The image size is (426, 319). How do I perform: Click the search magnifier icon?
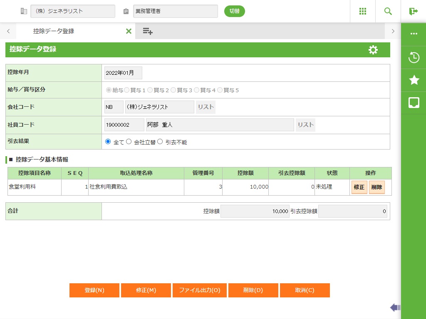pyautogui.click(x=388, y=11)
